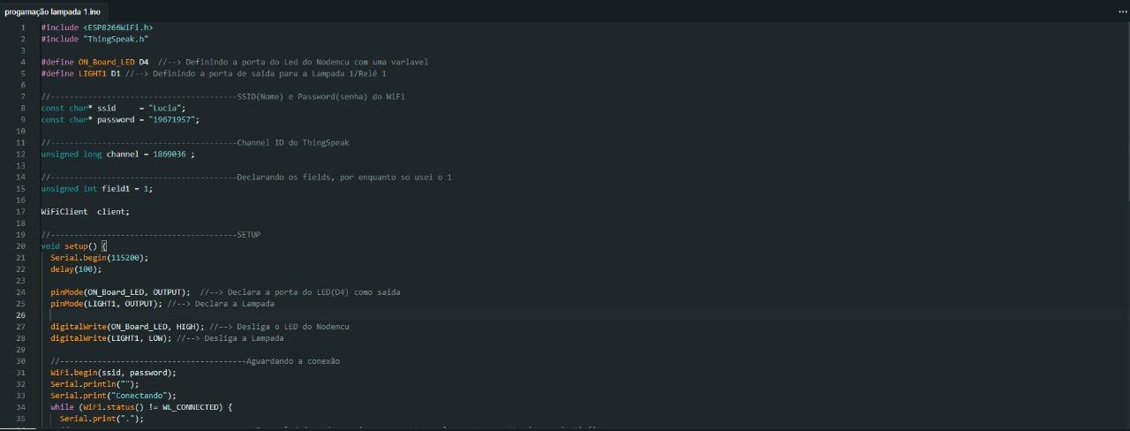Viewport: 1130px width, 431px height.
Task: Click the channel number 1869036
Action: (169, 154)
